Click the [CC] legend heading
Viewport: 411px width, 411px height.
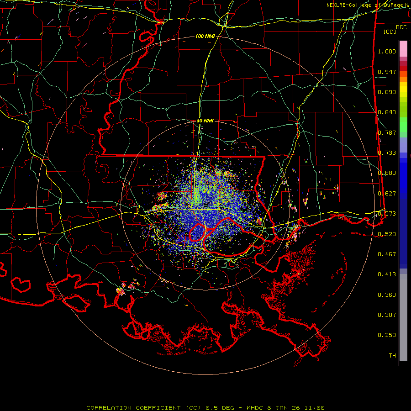coord(390,32)
